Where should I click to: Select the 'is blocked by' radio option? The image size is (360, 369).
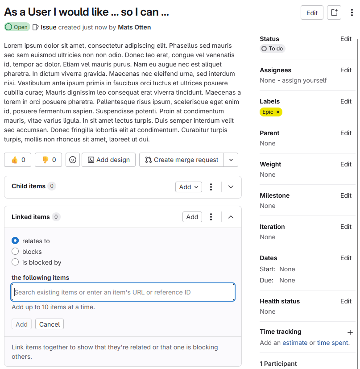tap(15, 262)
